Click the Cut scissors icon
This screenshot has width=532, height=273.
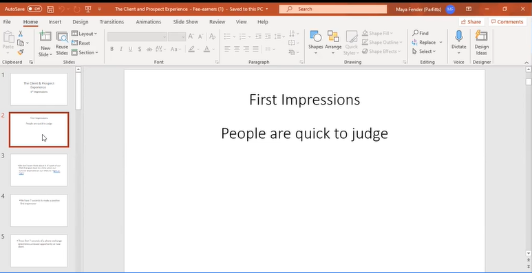pos(21,34)
